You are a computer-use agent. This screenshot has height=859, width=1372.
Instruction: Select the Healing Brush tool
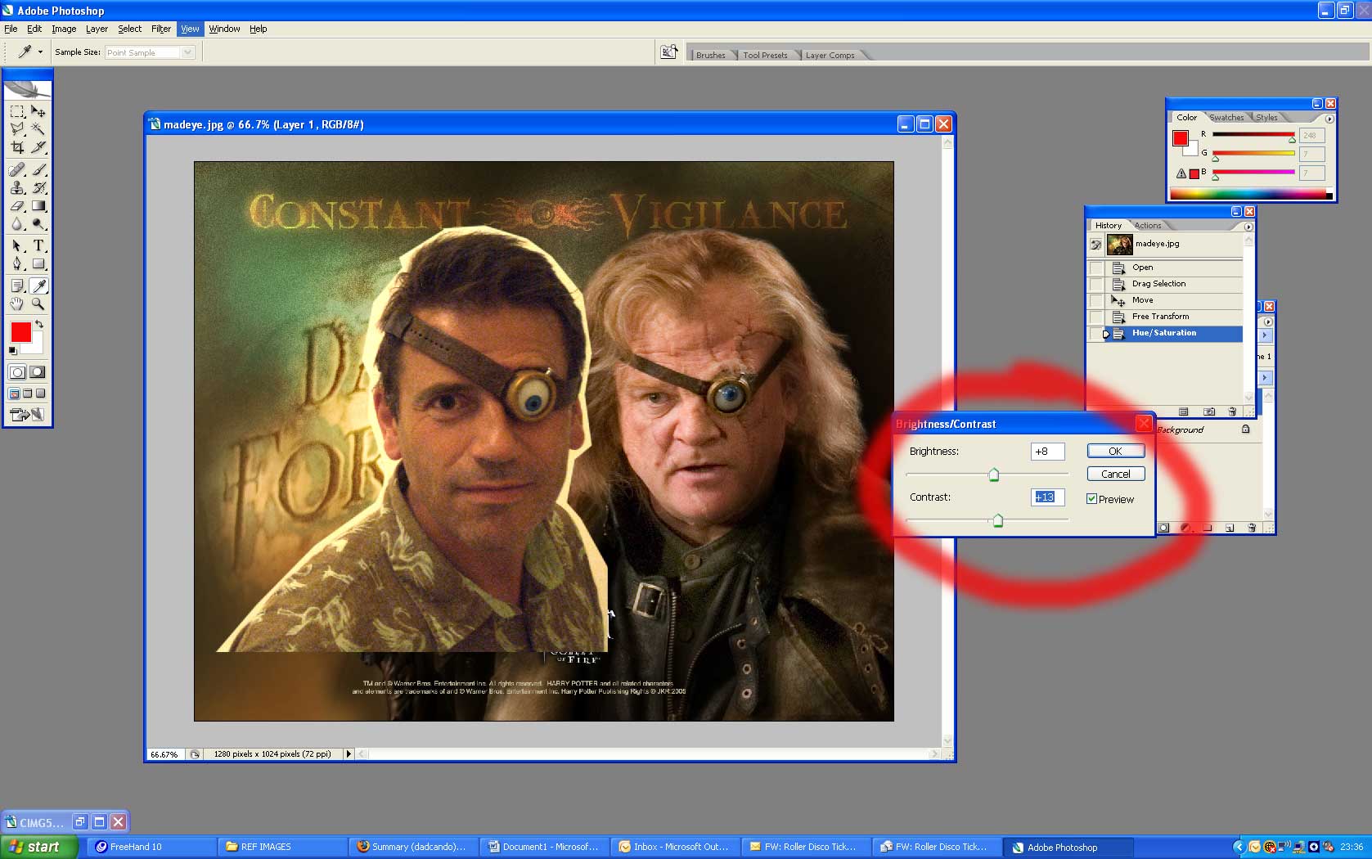click(17, 169)
